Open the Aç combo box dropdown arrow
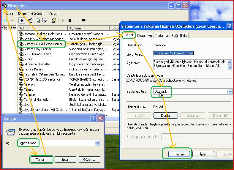Image resolution: width=234 pixels, height=170 pixels. [x=97, y=143]
